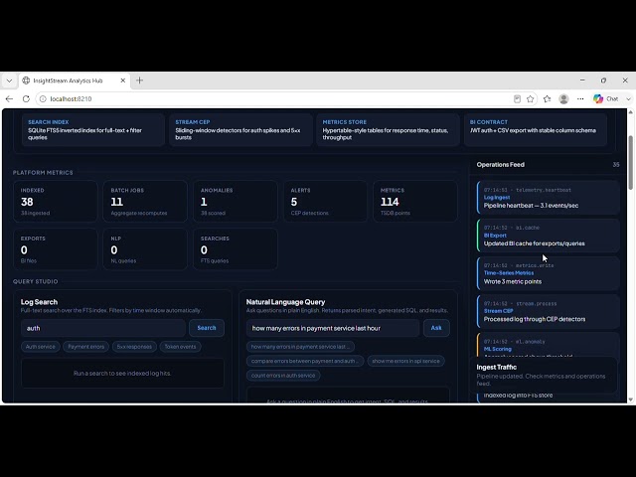
Task: Reload the page with refresh icon
Action: (26, 99)
